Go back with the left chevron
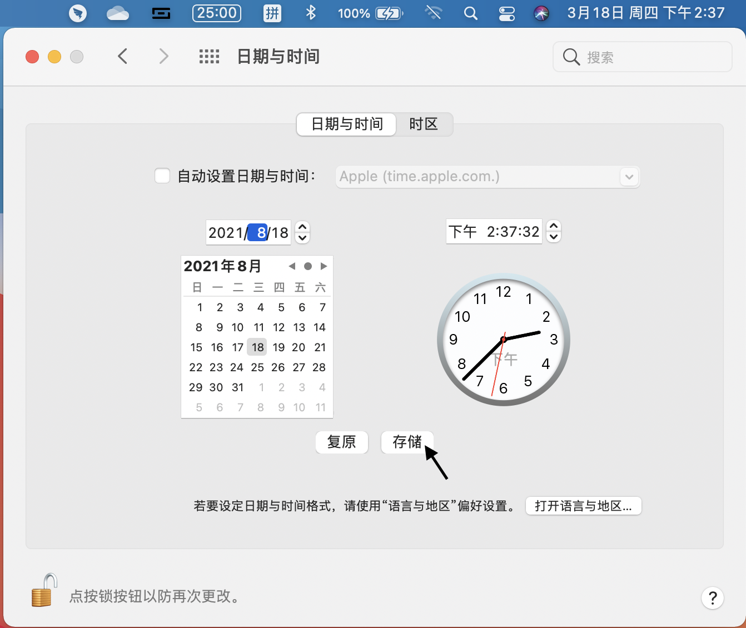This screenshot has width=746, height=628. click(x=123, y=56)
